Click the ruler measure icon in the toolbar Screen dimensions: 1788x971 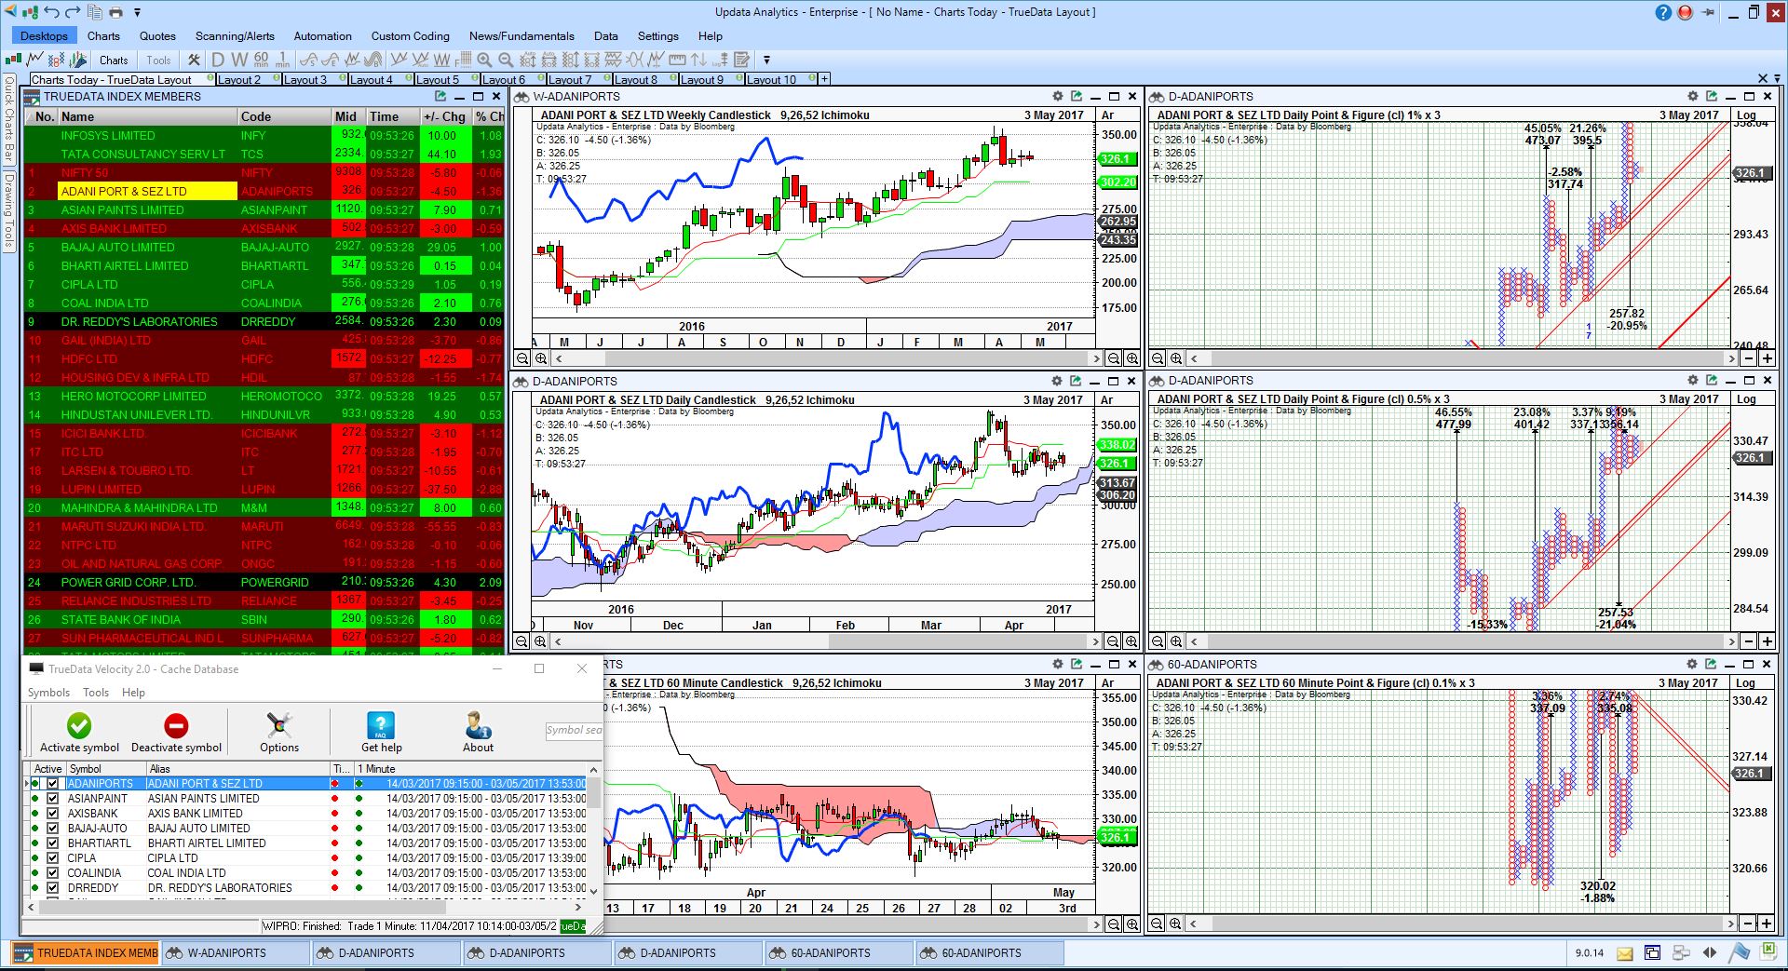click(x=677, y=60)
